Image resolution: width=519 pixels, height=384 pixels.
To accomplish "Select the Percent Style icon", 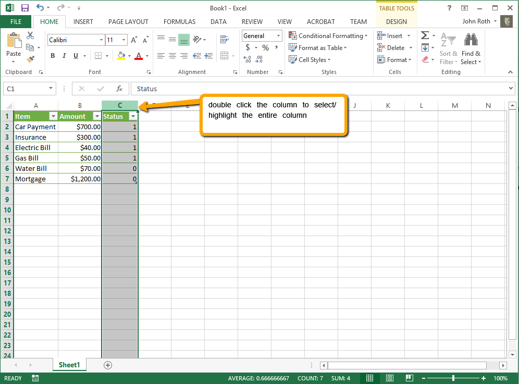I will point(265,47).
